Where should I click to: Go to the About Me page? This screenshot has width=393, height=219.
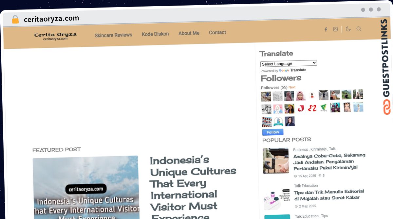189,33
